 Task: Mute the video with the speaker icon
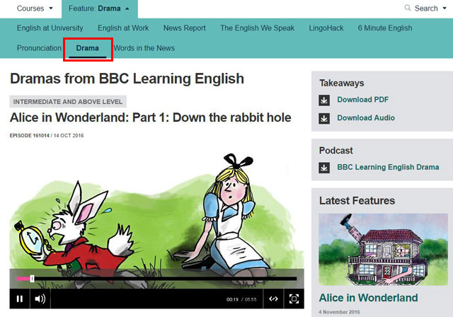[x=40, y=299]
